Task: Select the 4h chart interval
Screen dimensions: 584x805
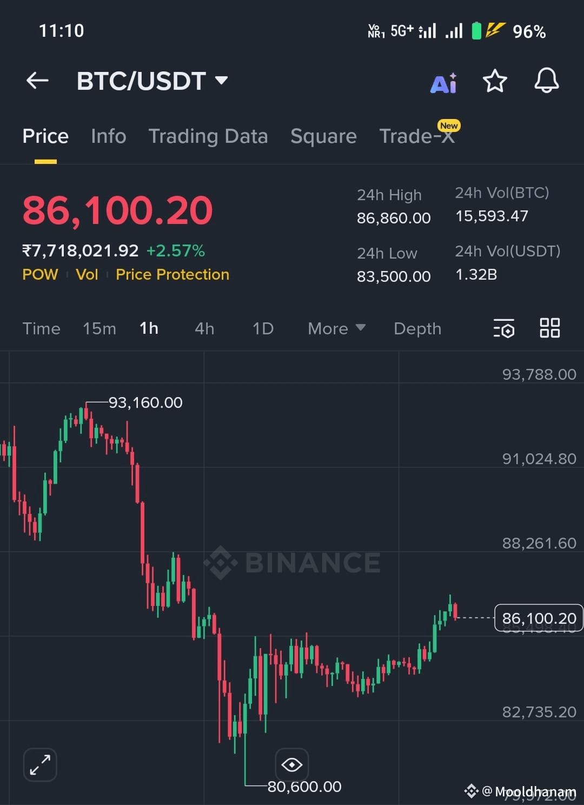Action: tap(204, 329)
